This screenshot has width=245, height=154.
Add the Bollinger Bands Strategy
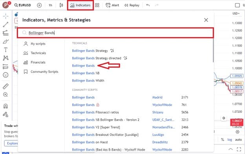point(90,51)
